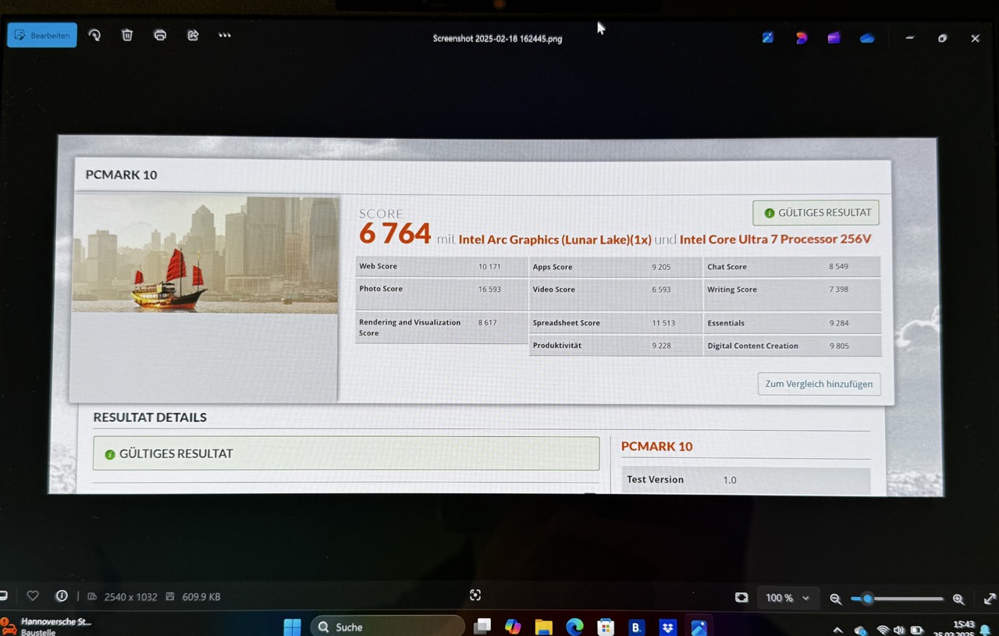Click the zoom in magnifier icon
999x636 pixels.
pyautogui.click(x=958, y=599)
